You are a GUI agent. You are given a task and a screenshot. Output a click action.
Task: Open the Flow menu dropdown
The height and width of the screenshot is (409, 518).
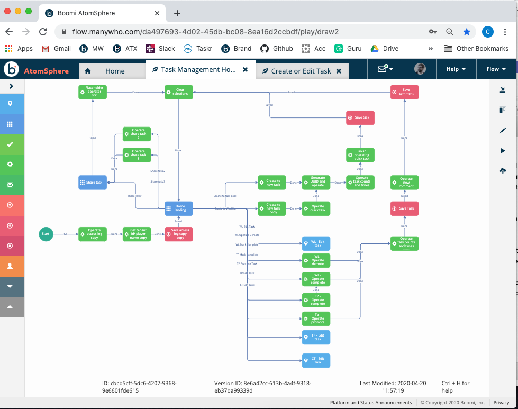496,69
